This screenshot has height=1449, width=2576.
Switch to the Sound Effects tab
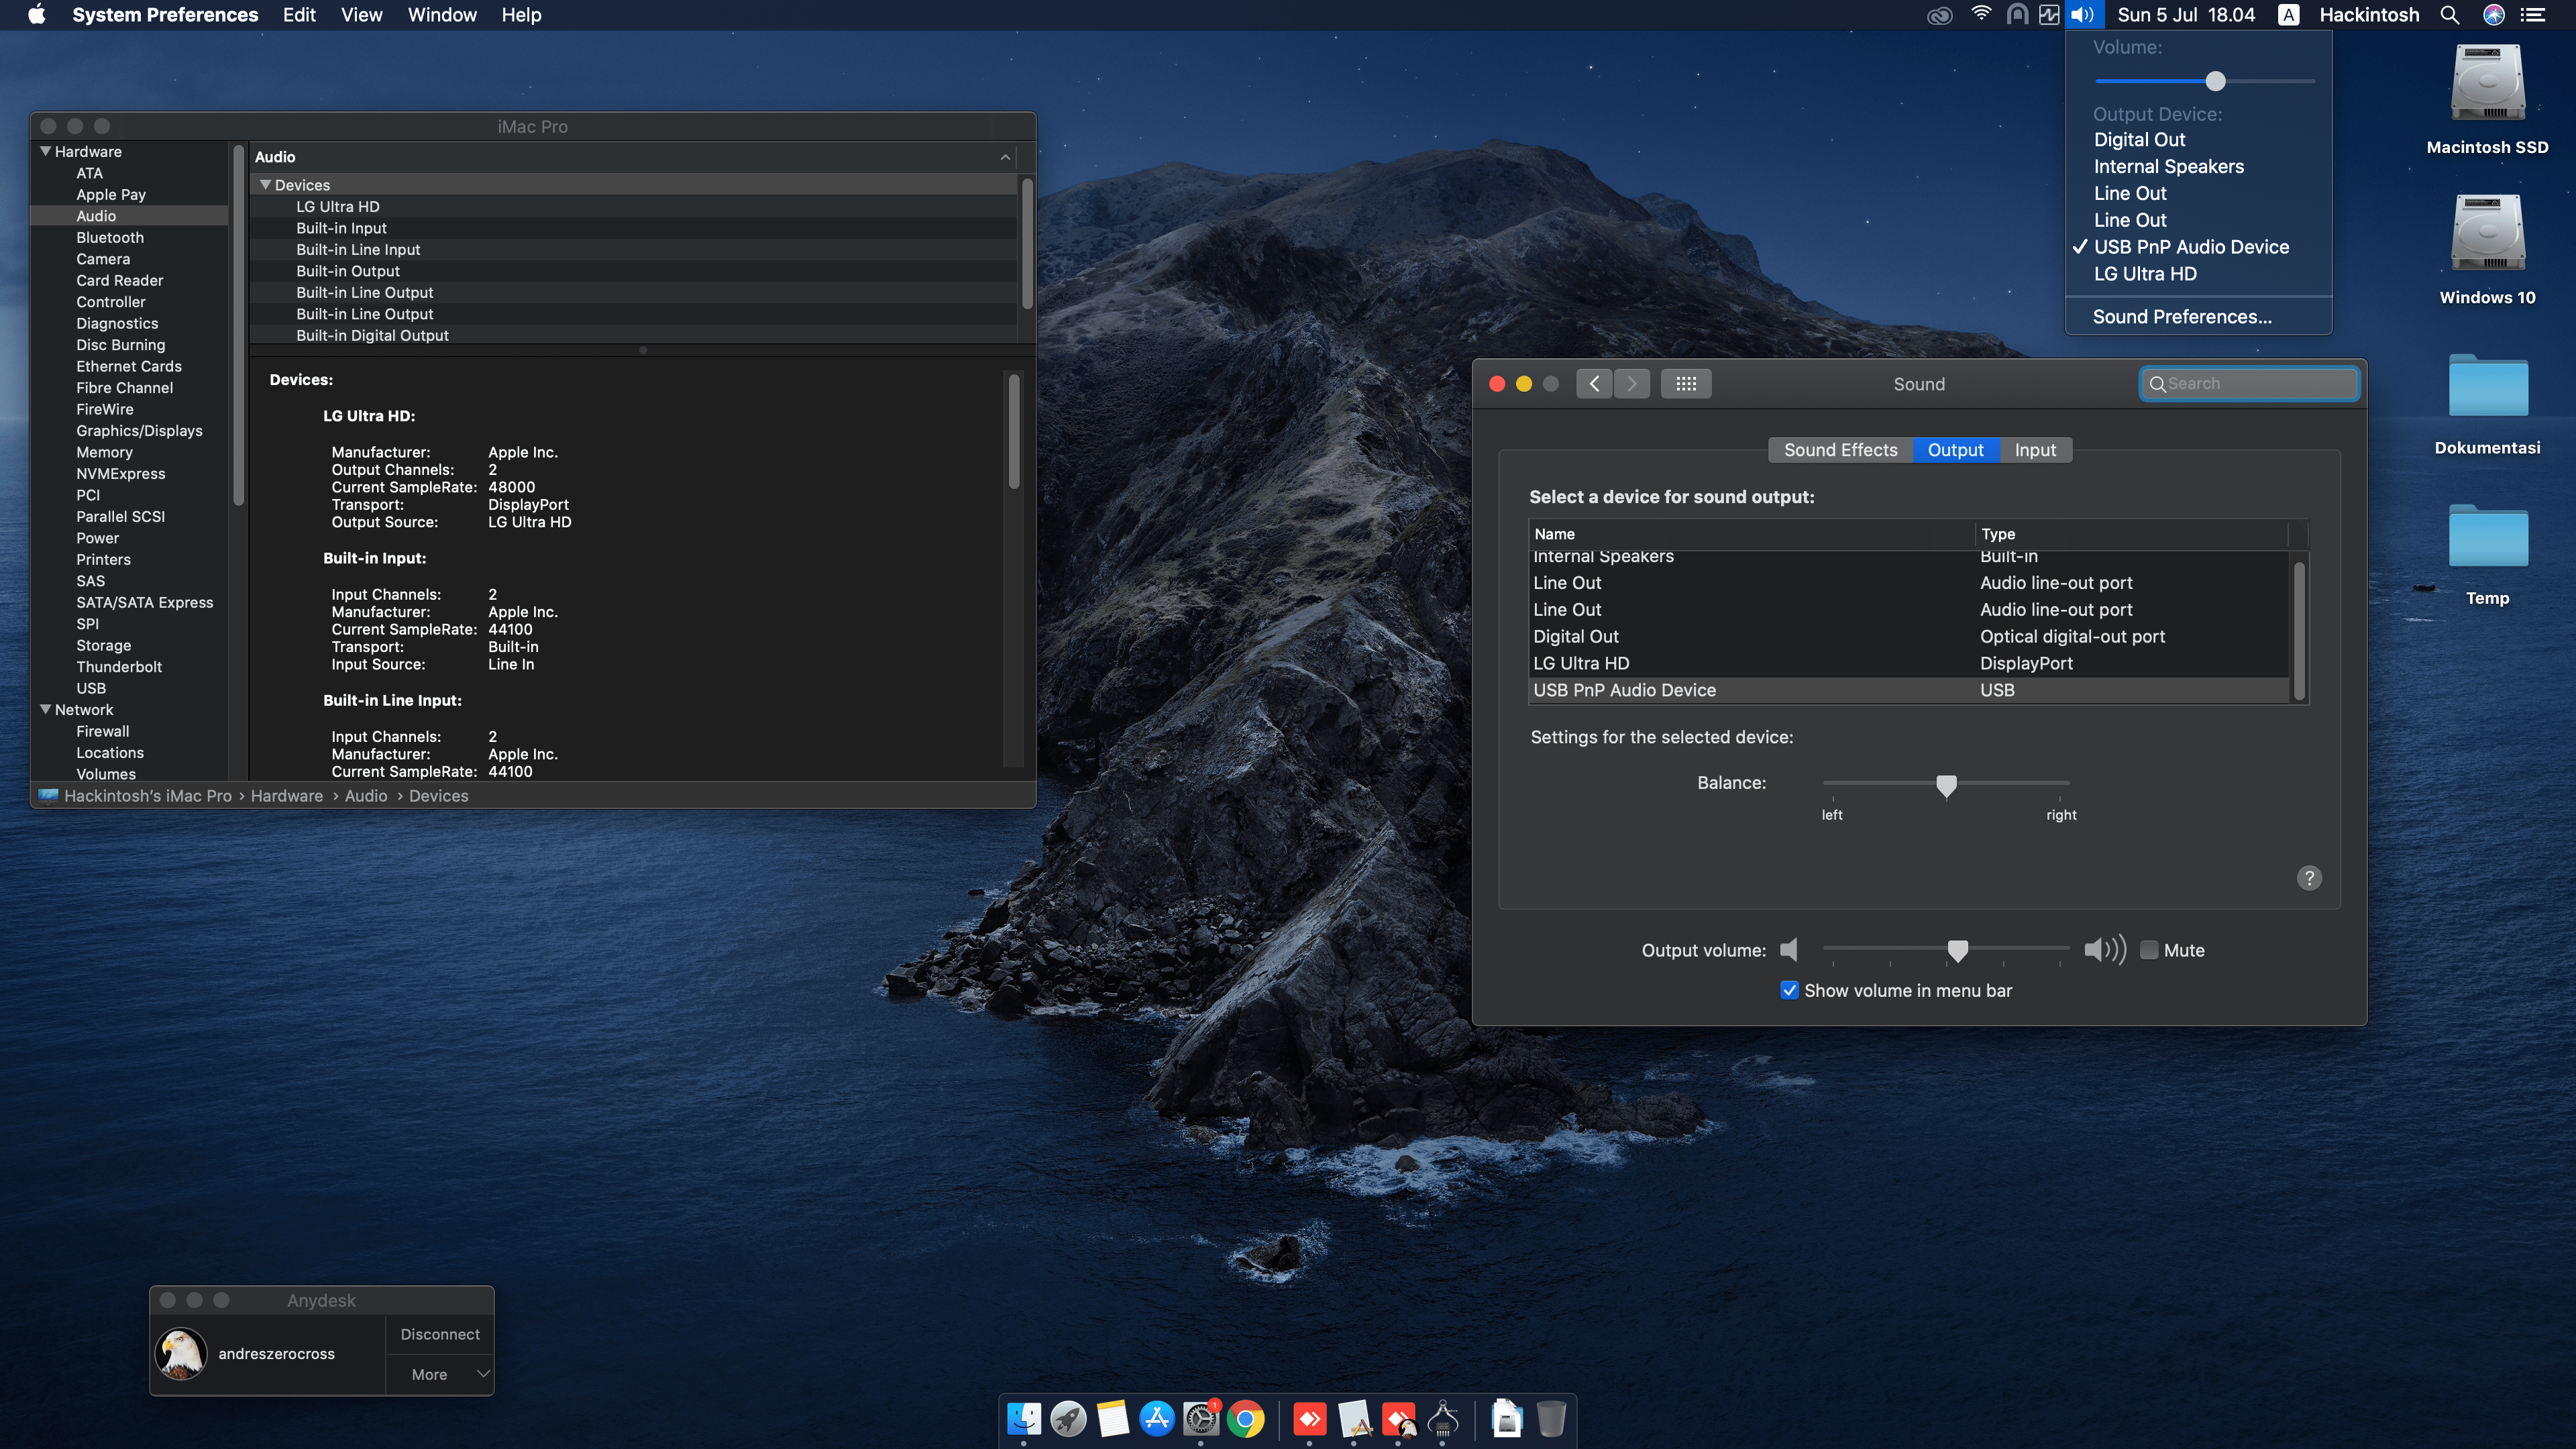pyautogui.click(x=1840, y=450)
